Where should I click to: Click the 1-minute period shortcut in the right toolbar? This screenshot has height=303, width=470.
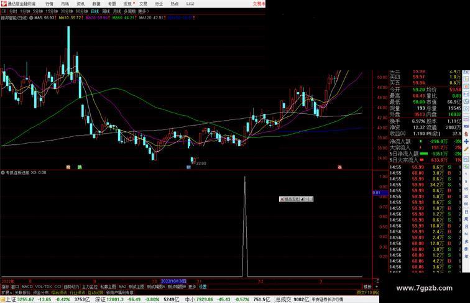466,174
